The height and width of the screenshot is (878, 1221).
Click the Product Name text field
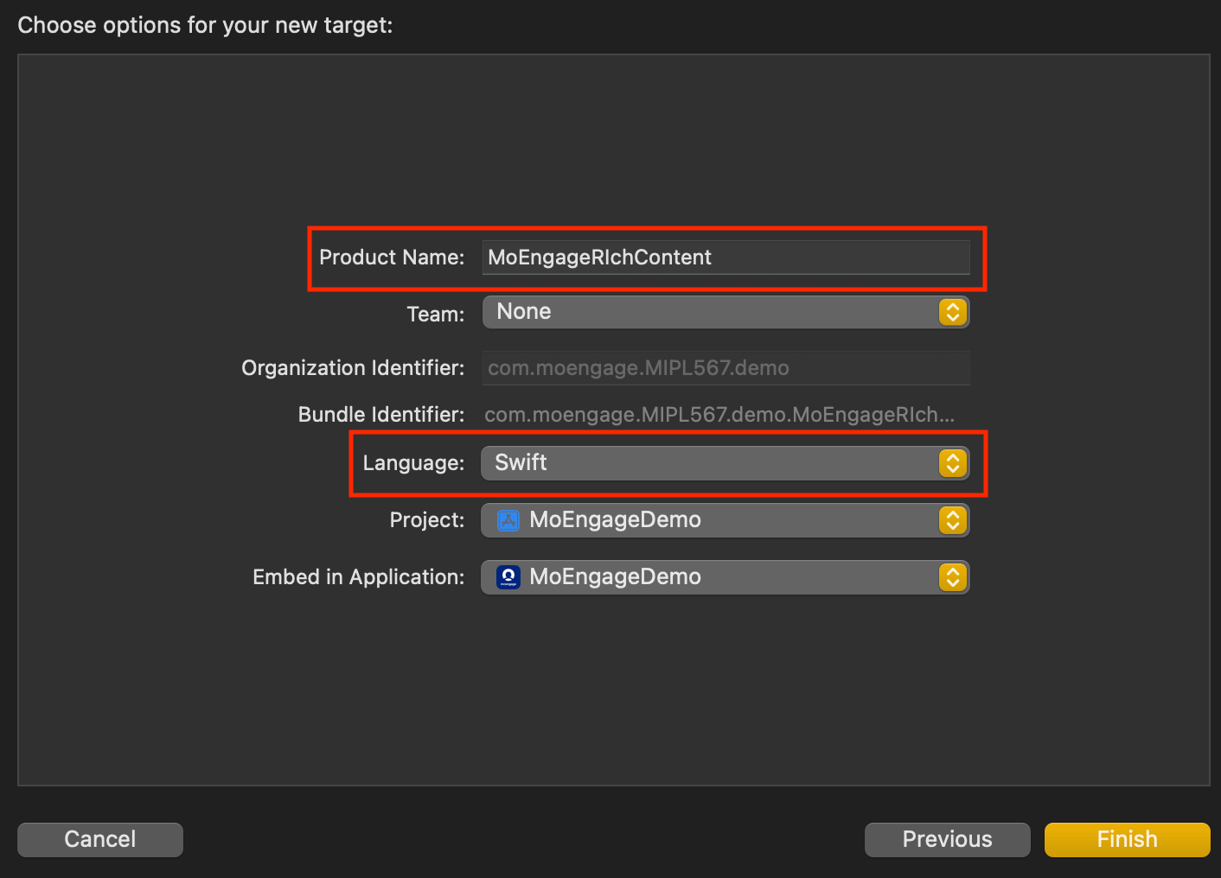pyautogui.click(x=725, y=258)
